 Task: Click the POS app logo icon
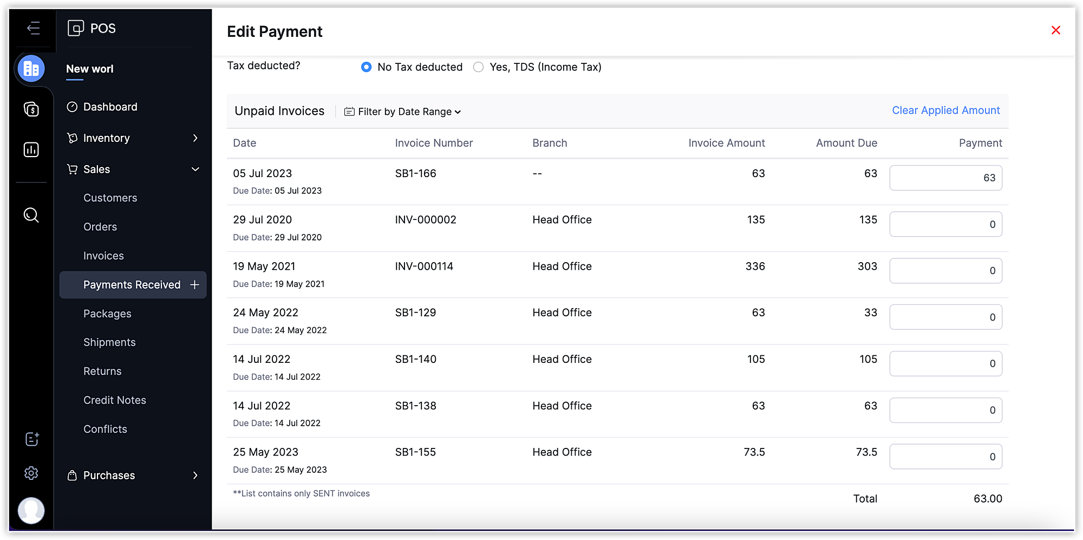coord(76,28)
